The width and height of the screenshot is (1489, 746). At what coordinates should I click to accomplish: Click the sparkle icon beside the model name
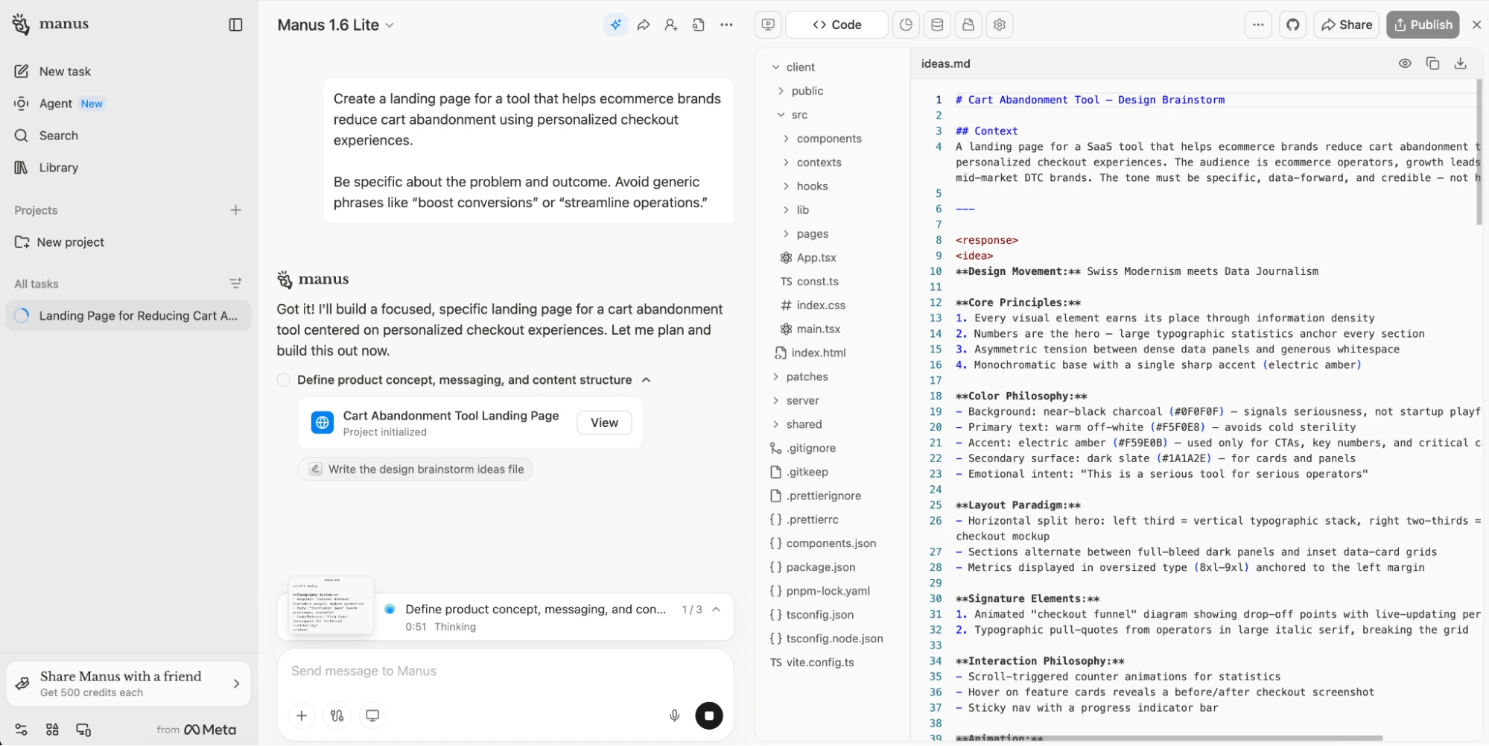coord(615,25)
